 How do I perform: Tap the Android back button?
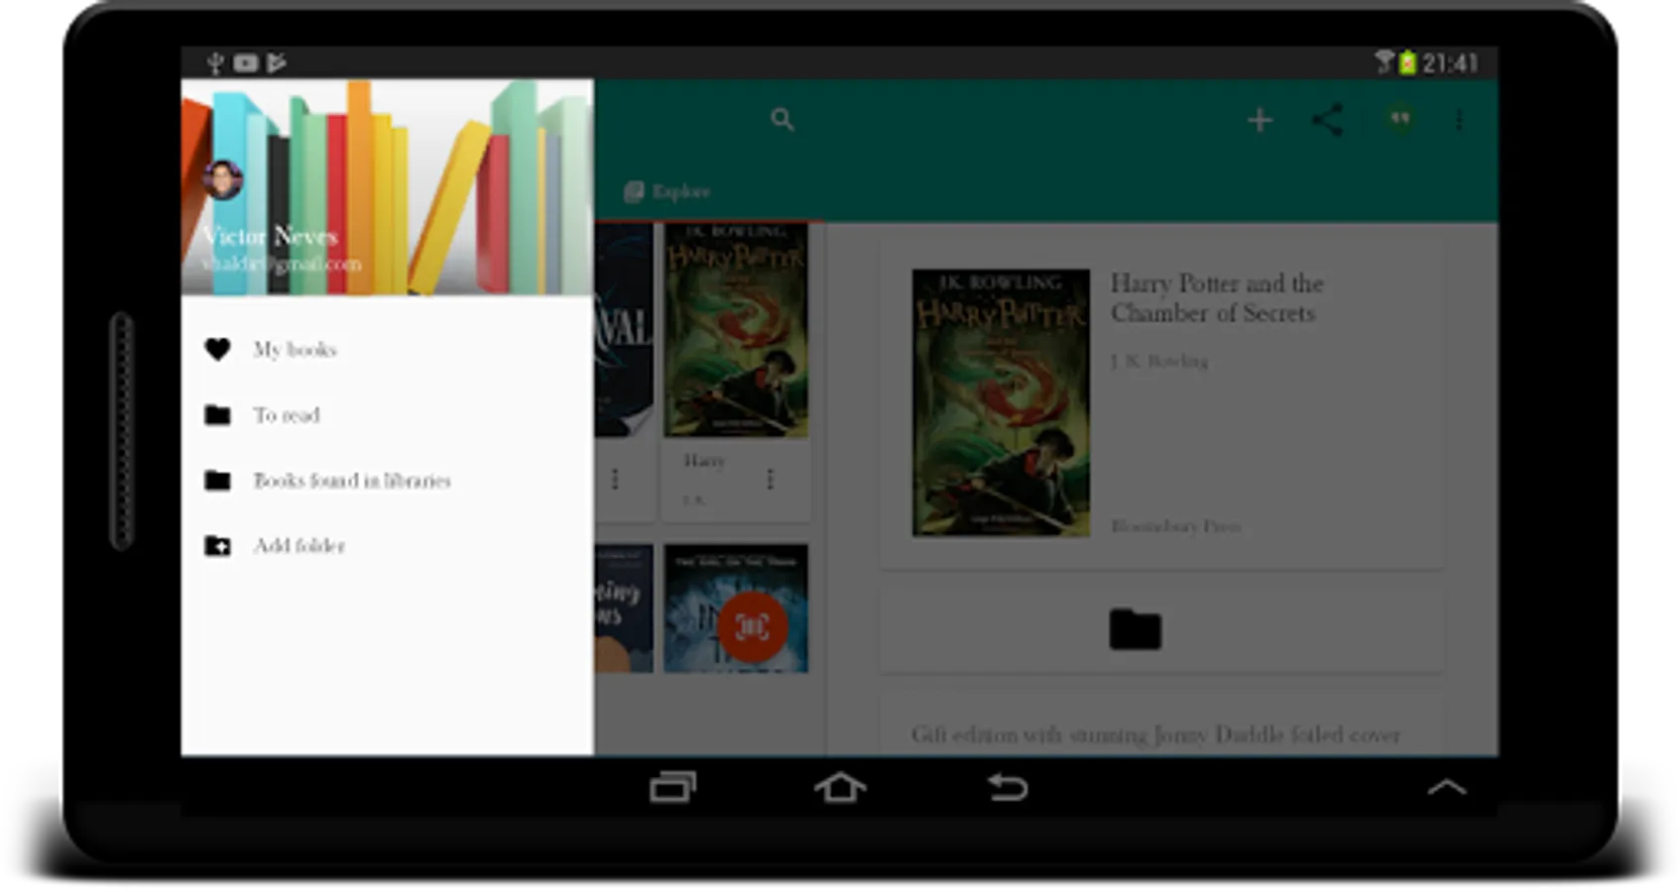1008,787
